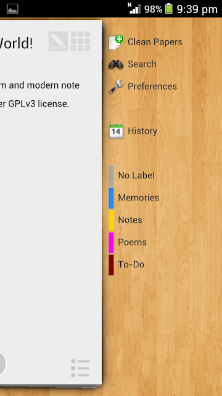Select the dark red To-Do color bar
The image size is (222, 396).
click(111, 265)
